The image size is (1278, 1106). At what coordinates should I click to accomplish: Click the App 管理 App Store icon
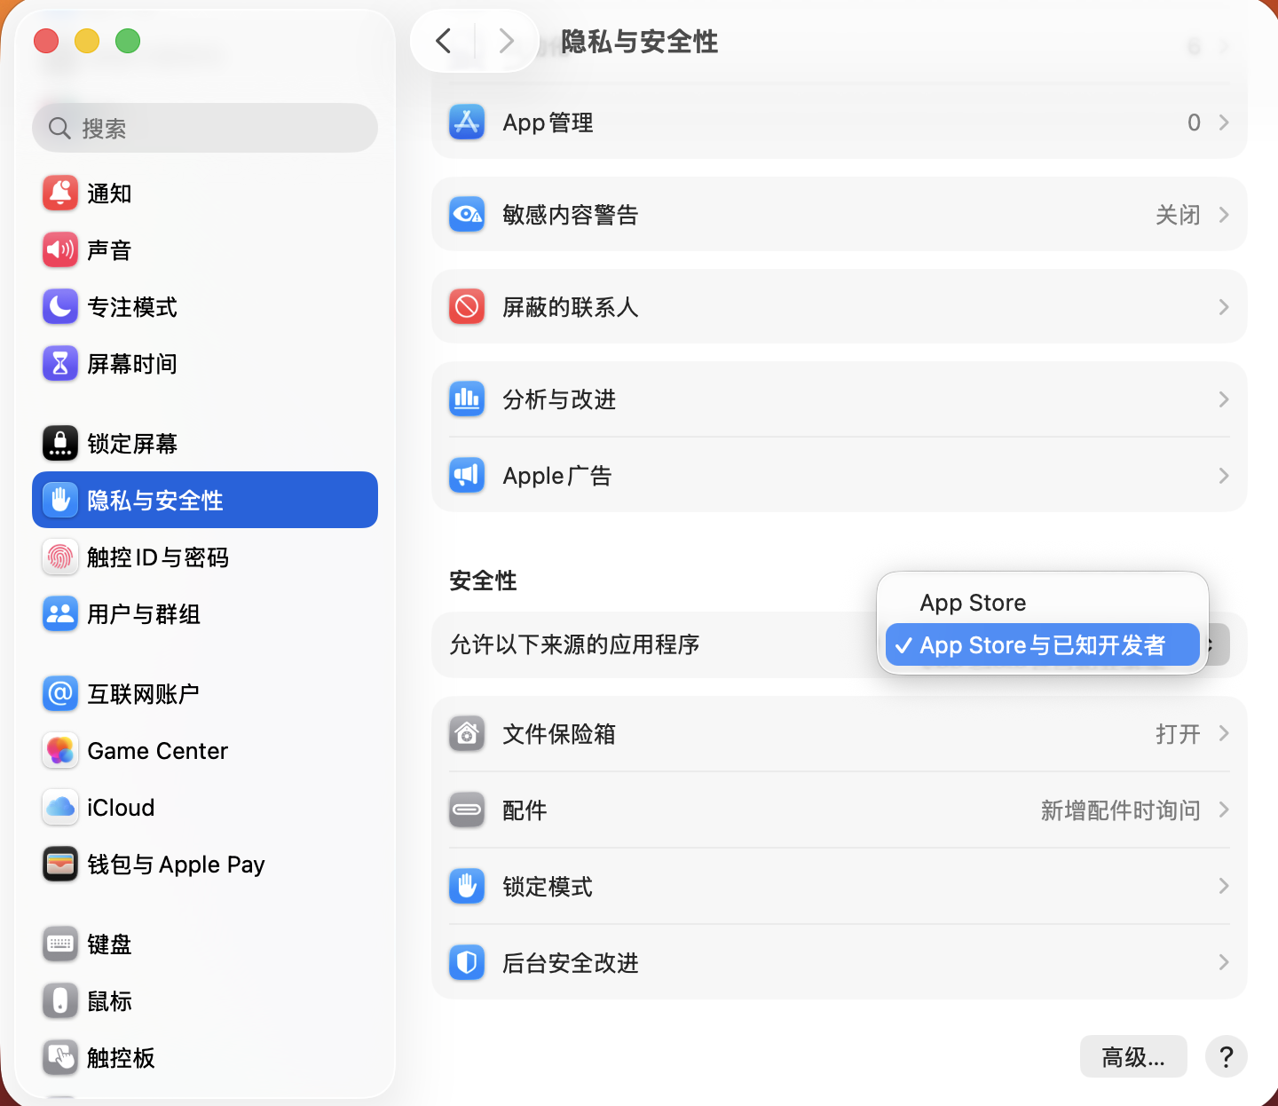click(467, 122)
